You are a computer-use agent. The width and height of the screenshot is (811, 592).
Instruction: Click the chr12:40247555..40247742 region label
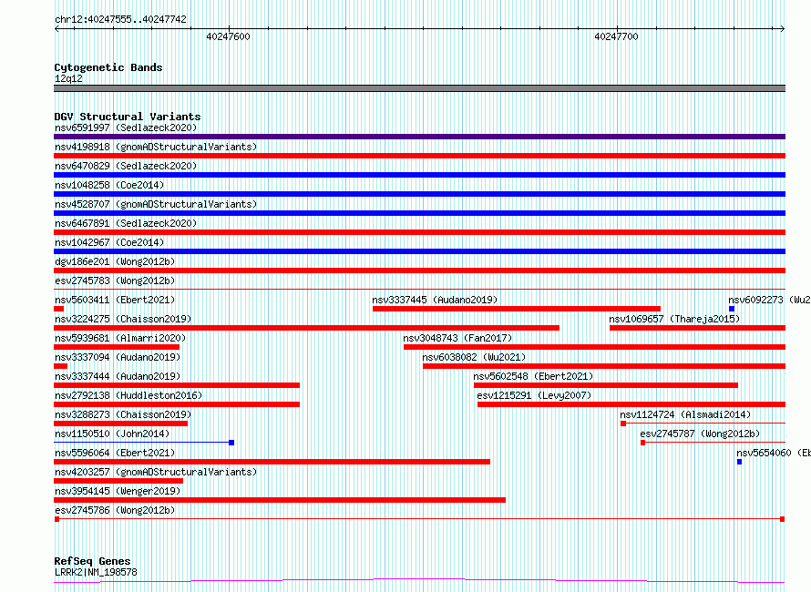[x=120, y=19]
